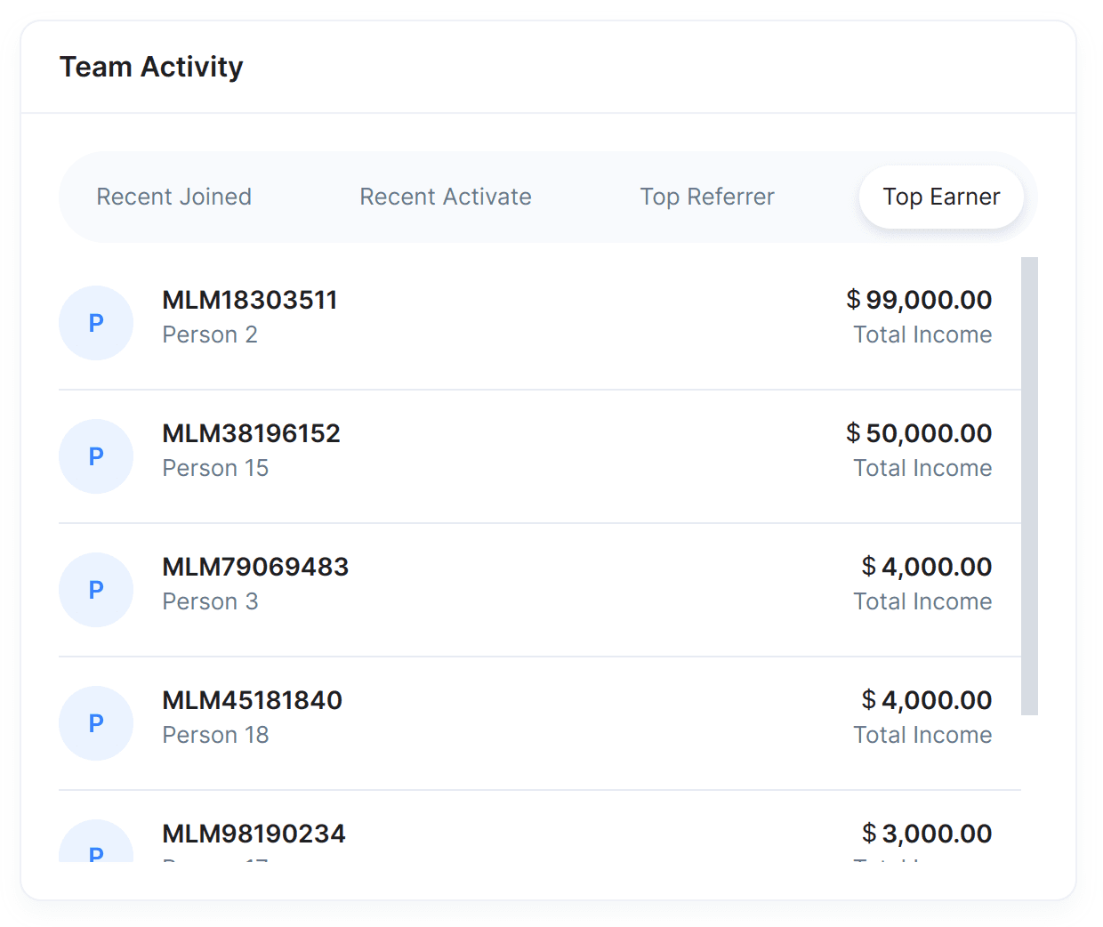This screenshot has width=1103, height=927.
Task: Click the $50,000.00 income amount
Action: [919, 433]
